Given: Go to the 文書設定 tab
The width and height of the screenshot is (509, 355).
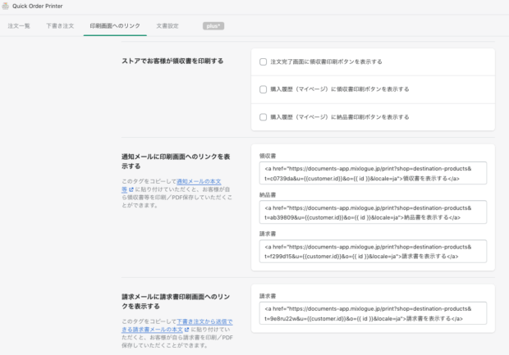Looking at the screenshot, I should point(167,26).
